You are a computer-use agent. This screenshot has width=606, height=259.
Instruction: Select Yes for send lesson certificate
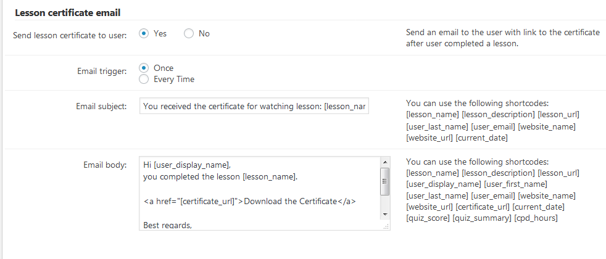pyautogui.click(x=144, y=33)
